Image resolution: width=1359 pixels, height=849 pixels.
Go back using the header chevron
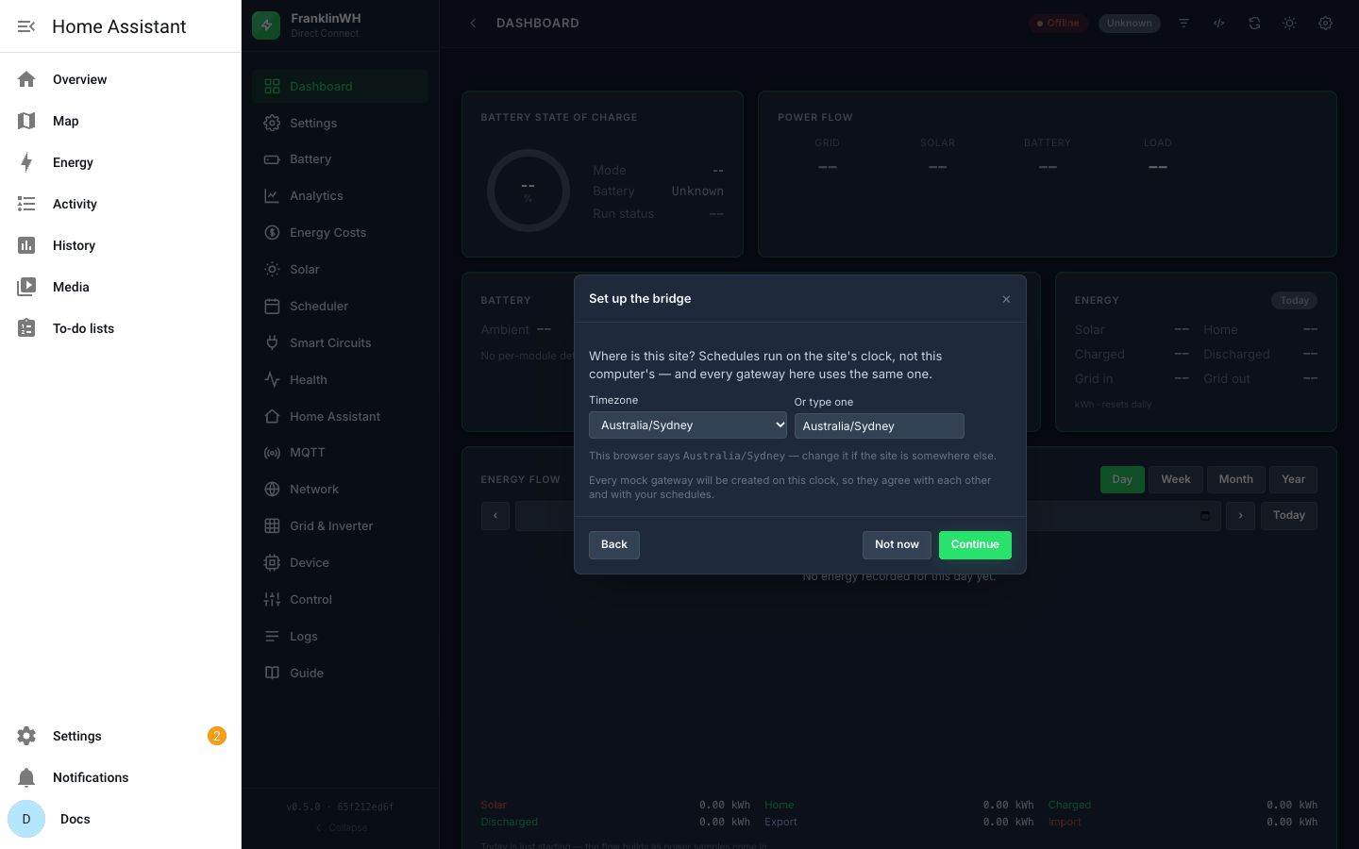[x=473, y=24]
